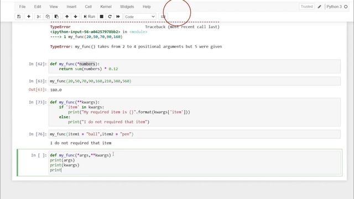Click the In [76] prompt label
This screenshot has width=354, height=199.
tap(38, 134)
